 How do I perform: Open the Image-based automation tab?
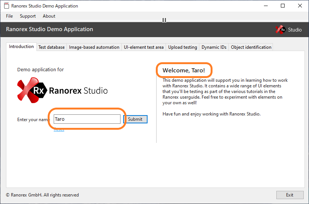[x=94, y=47]
